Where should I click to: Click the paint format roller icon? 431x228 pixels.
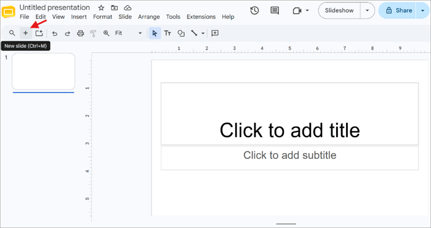click(93, 33)
